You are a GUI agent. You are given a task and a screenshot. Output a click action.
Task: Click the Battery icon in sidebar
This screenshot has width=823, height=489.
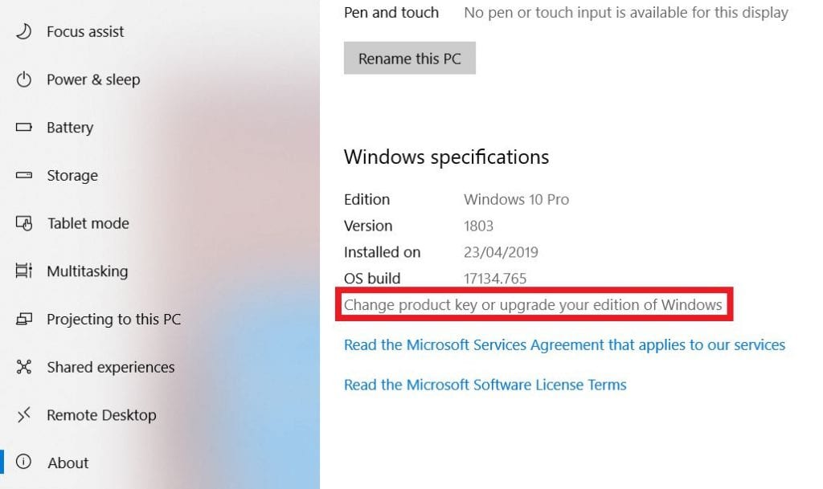click(24, 128)
